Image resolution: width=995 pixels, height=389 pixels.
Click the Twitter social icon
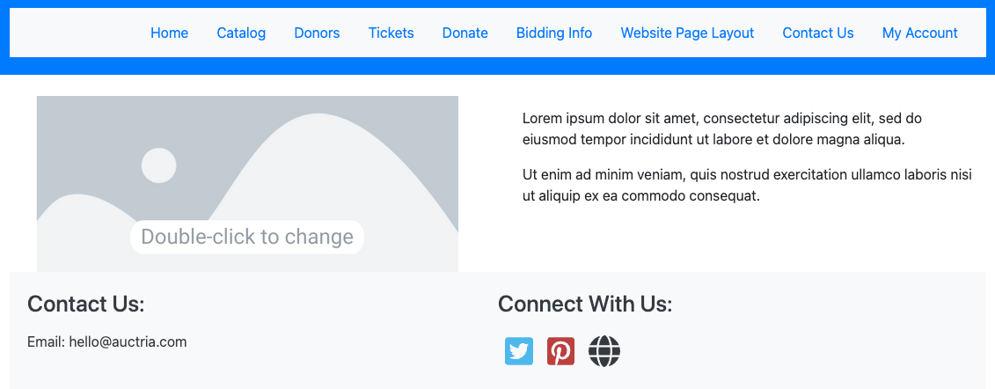(519, 351)
